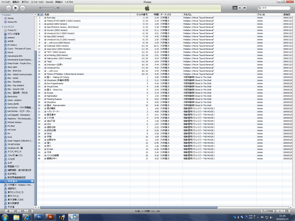Select the Dancemania 80's playlist

coord(15,56)
